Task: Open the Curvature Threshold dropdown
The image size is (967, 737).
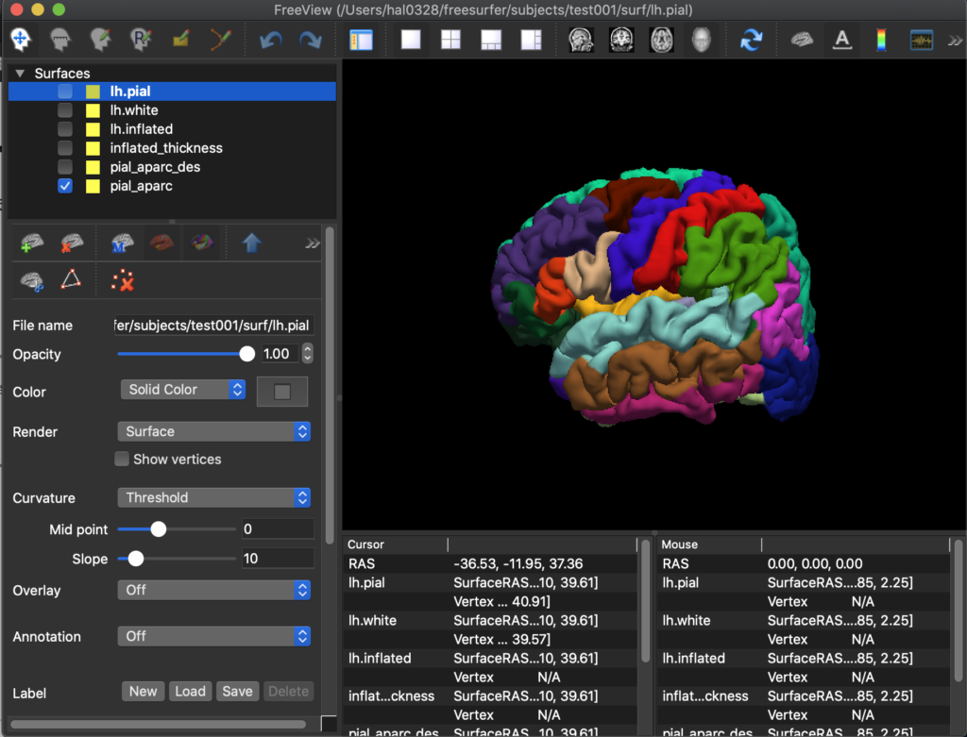Action: 214,497
